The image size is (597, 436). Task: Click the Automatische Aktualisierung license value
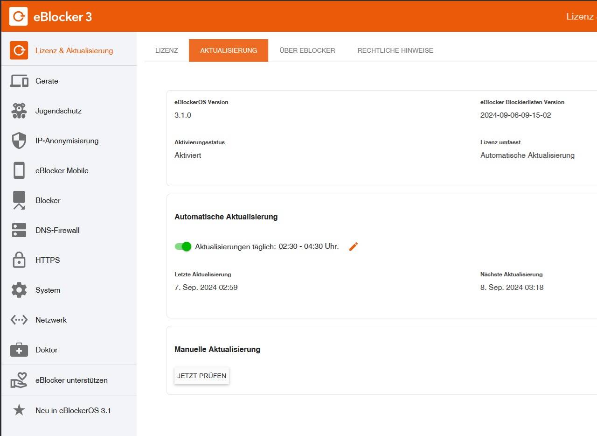tap(527, 155)
